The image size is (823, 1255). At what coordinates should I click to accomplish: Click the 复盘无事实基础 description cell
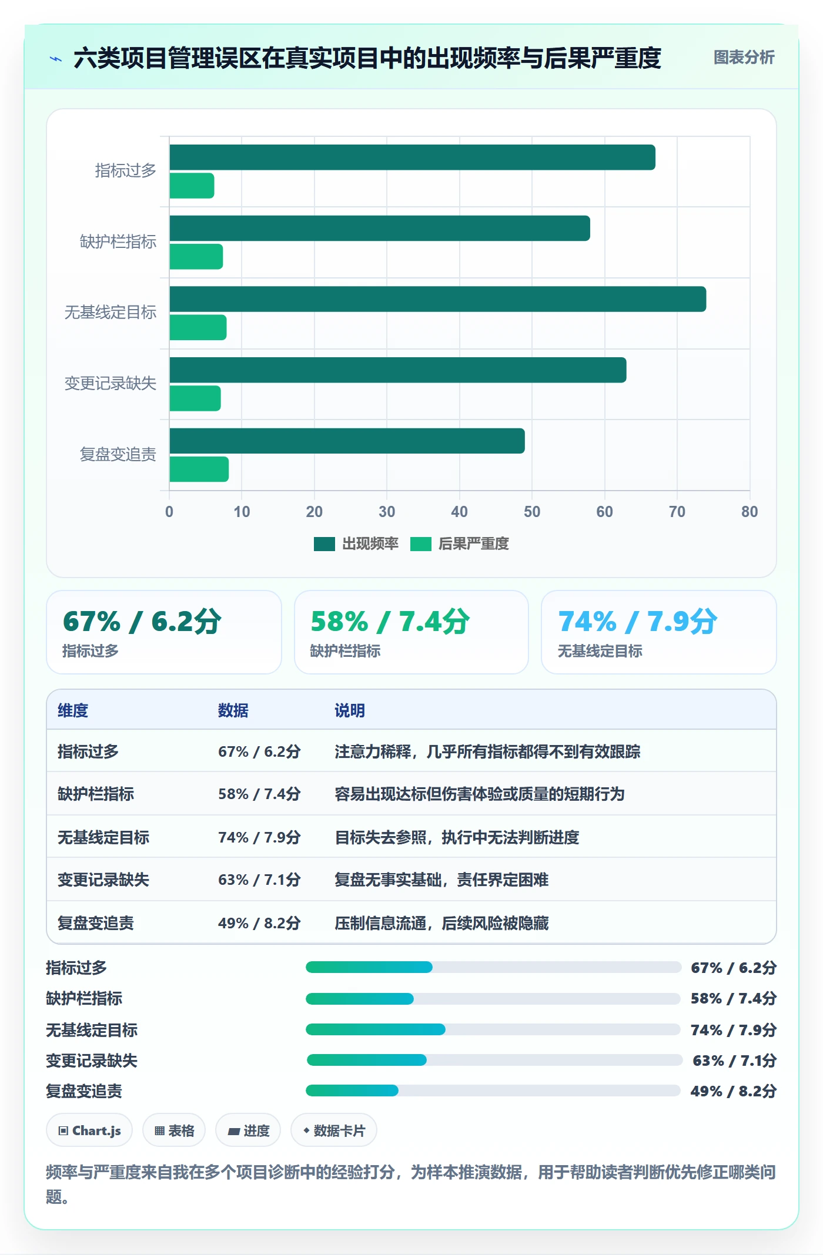(441, 880)
